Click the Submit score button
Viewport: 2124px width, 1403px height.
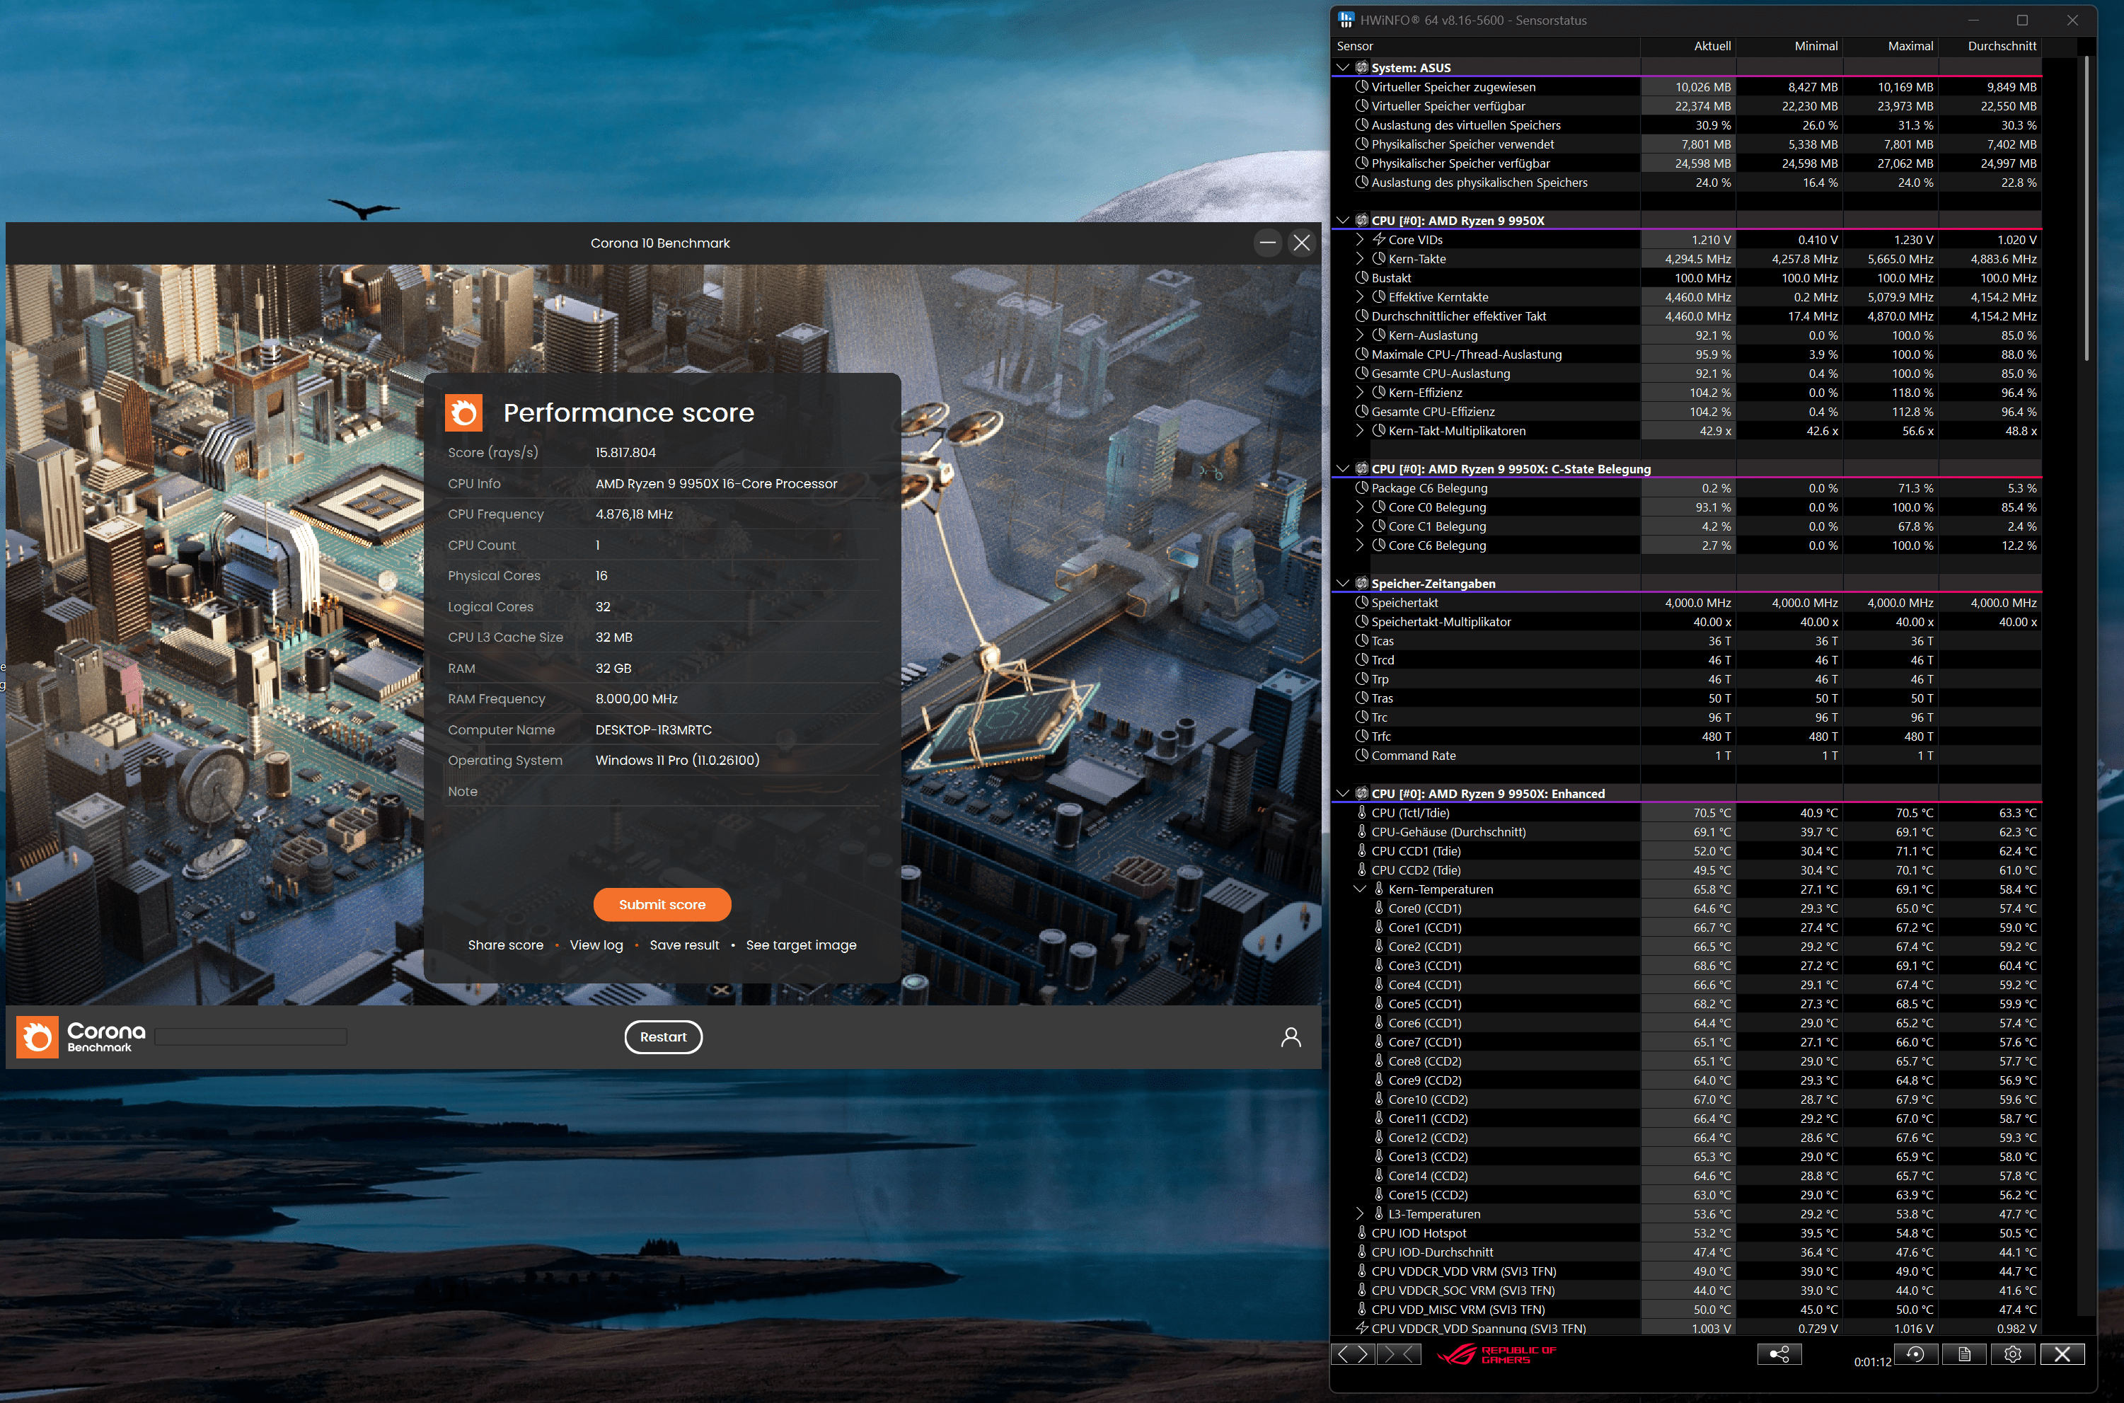click(662, 905)
